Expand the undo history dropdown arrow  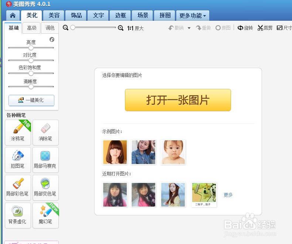189,28
